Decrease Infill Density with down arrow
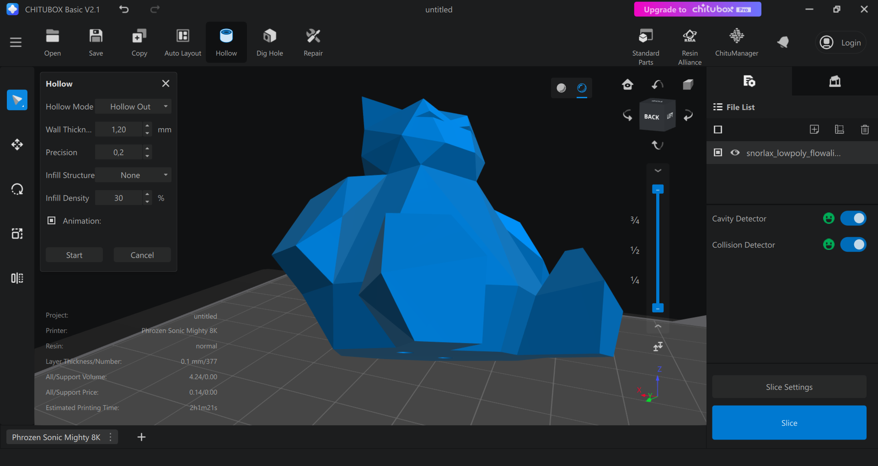The width and height of the screenshot is (878, 466). 147,202
